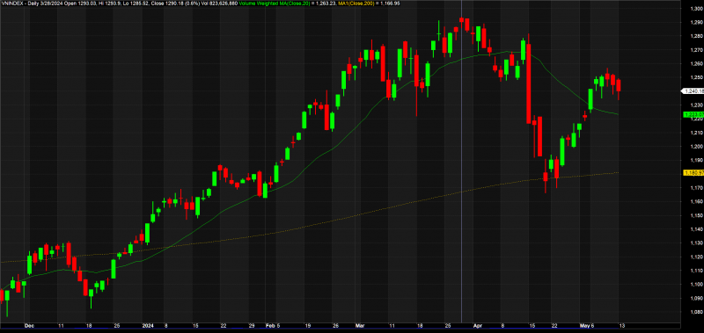The height and width of the screenshot is (333, 704).
Task: Click the white 1,240.18 last price tag
Action: coord(693,91)
